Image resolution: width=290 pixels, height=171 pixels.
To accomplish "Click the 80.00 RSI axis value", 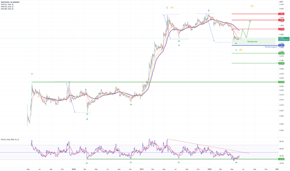I will [282, 141].
